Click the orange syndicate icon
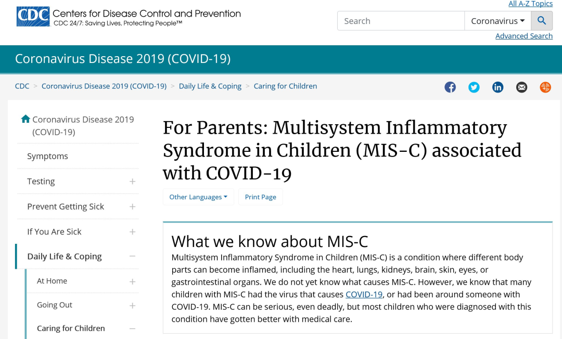 tap(545, 87)
